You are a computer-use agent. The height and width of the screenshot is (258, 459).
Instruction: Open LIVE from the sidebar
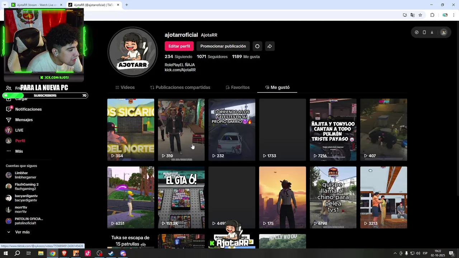click(x=19, y=130)
